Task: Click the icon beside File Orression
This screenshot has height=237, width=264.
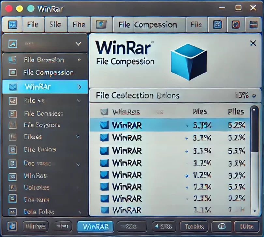Action: [x=12, y=60]
